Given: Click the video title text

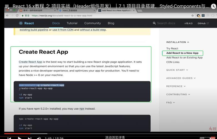Looking at the screenshot, I should pyautogui.click(x=111, y=6).
